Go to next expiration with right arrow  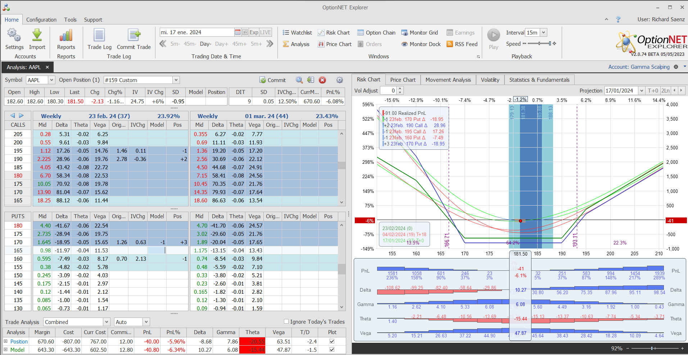click(x=21, y=116)
